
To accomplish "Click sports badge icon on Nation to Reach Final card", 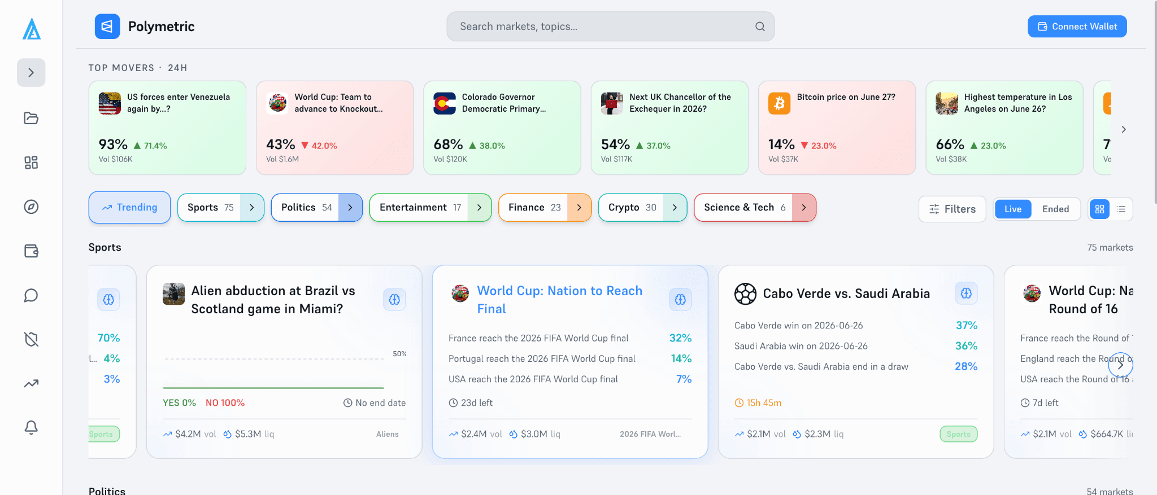I will 680,299.
